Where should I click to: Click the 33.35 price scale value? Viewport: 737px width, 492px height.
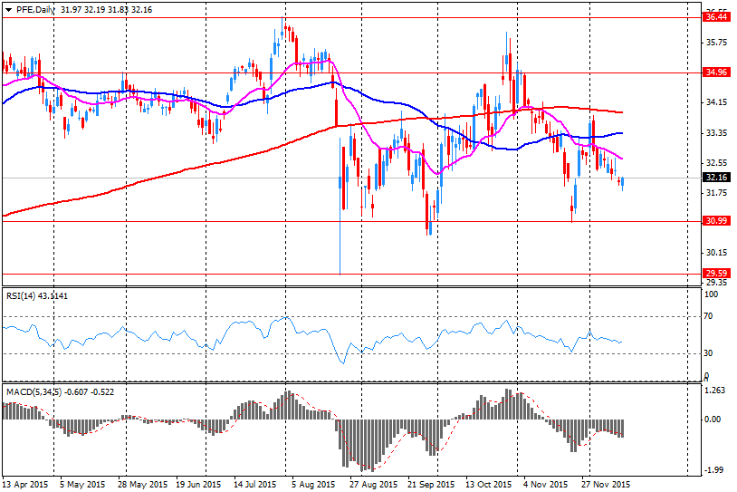click(x=716, y=133)
